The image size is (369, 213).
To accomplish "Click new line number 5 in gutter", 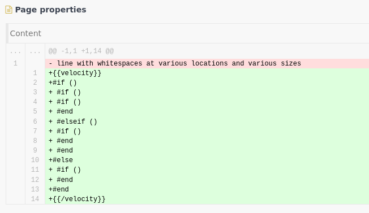I will click(35, 111).
